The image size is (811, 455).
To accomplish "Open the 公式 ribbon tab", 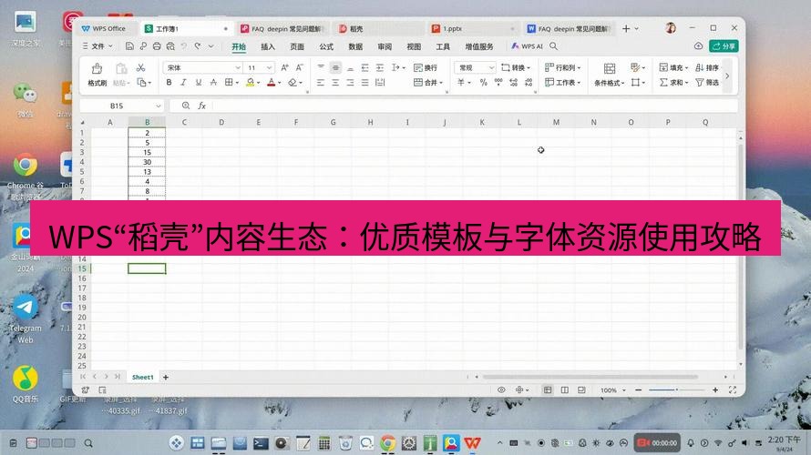I will pos(326,46).
